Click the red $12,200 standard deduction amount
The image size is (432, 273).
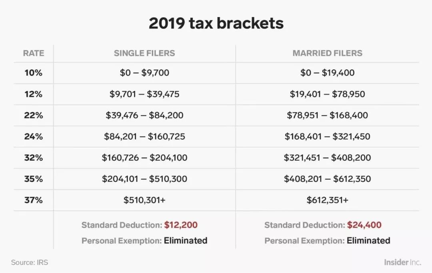[x=181, y=225]
